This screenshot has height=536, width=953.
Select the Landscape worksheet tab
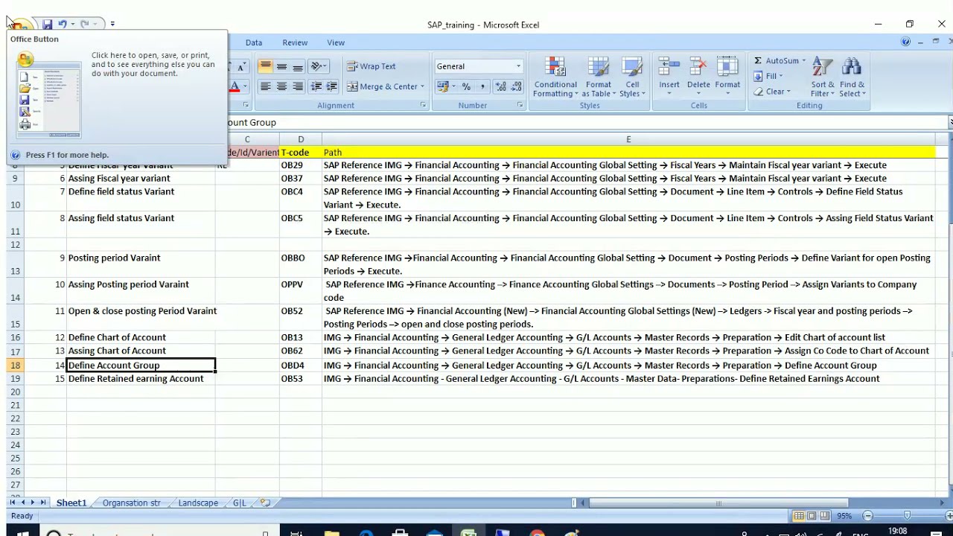coord(198,502)
